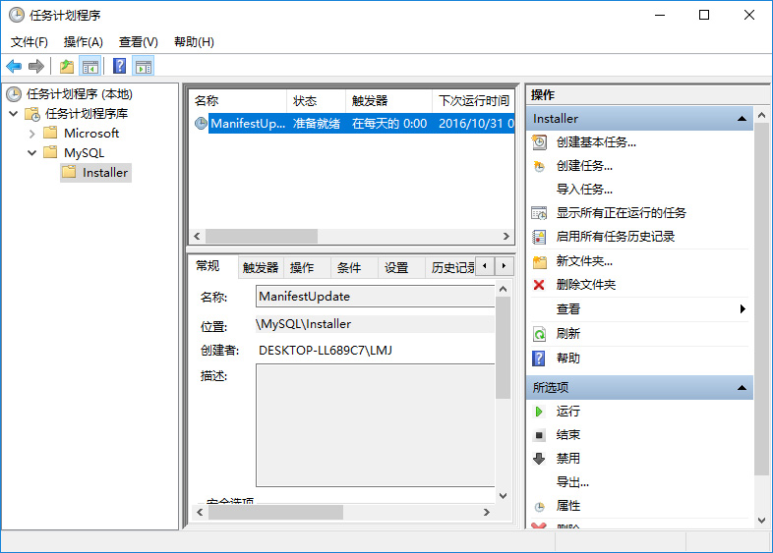Open the 操作(A) menu
Viewport: 773px width, 553px height.
tap(83, 42)
